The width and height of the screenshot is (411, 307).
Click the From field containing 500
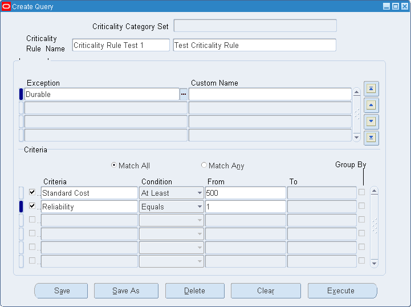coord(245,193)
